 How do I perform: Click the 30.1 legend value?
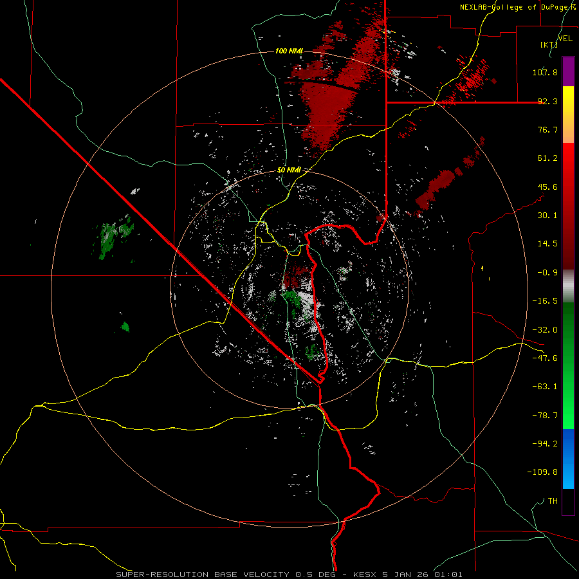(x=547, y=216)
